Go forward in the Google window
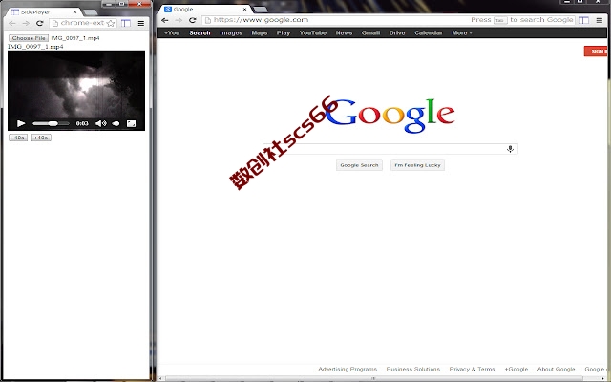 (x=179, y=20)
